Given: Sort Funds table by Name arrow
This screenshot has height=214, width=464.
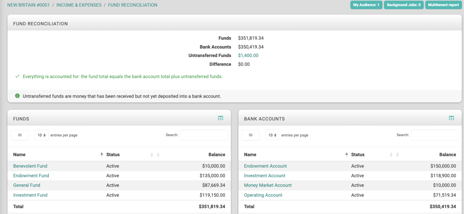Looking at the screenshot, I should [x=101, y=155].
